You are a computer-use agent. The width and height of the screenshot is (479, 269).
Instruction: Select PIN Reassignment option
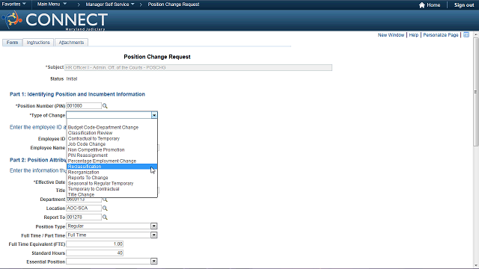[x=112, y=155]
